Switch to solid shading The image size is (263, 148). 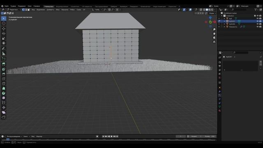click(x=207, y=10)
